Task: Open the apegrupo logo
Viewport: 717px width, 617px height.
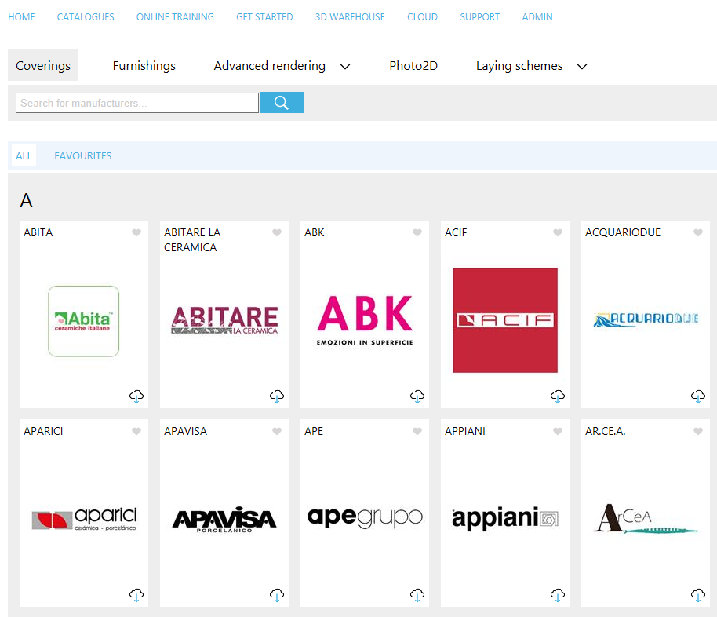Action: point(365,517)
